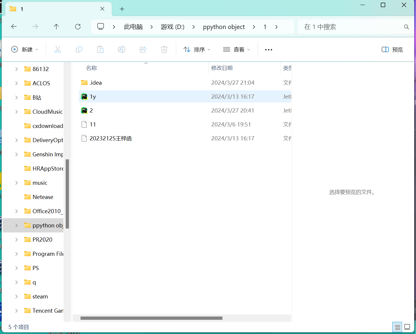Viewport: 416px width, 334px height.
Task: Click the horizontal scrollbar in file list
Action: pos(151,318)
